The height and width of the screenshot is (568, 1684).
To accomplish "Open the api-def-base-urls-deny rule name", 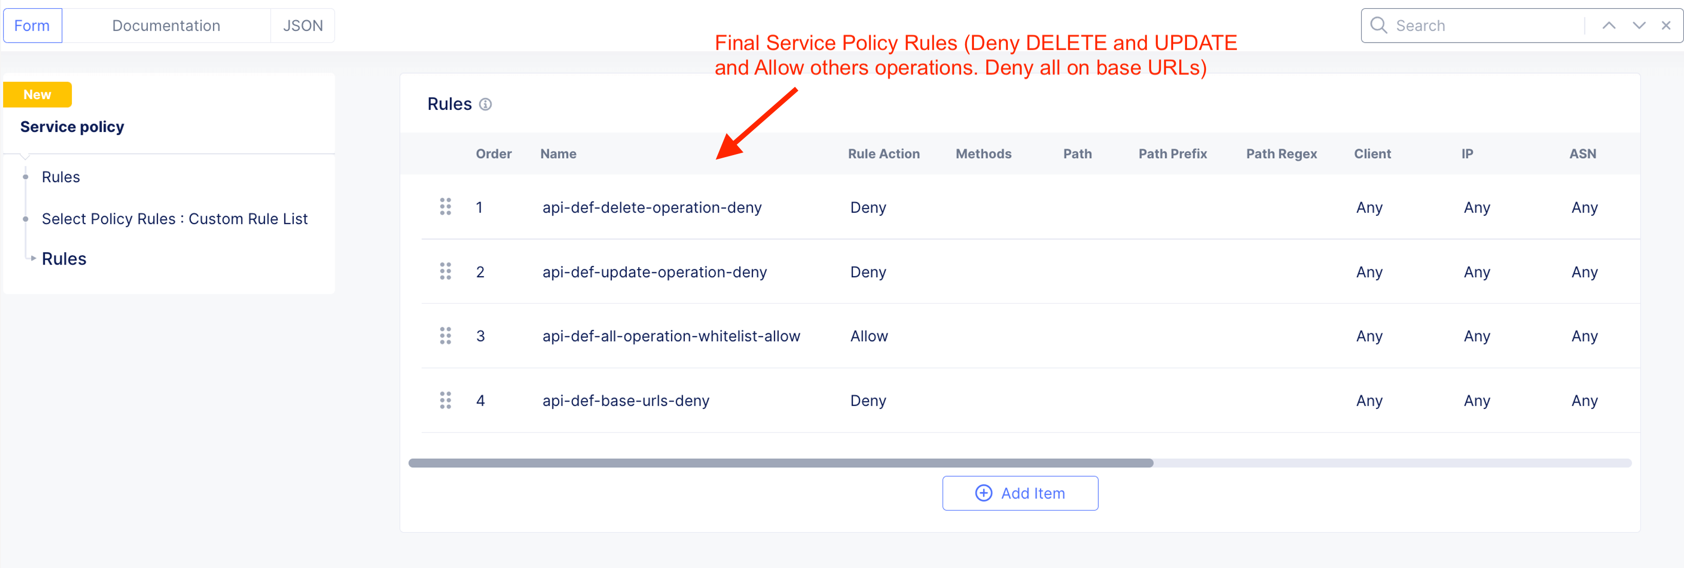I will click(626, 401).
